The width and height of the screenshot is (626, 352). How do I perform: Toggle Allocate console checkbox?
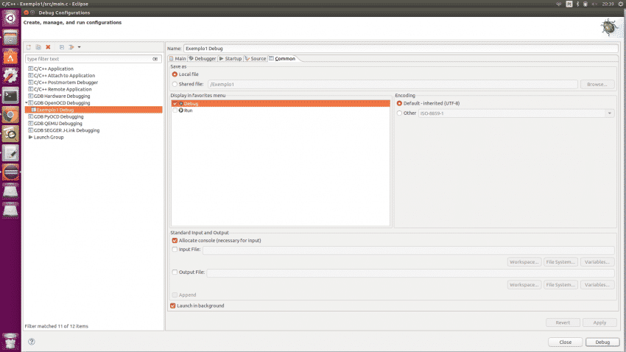click(175, 241)
